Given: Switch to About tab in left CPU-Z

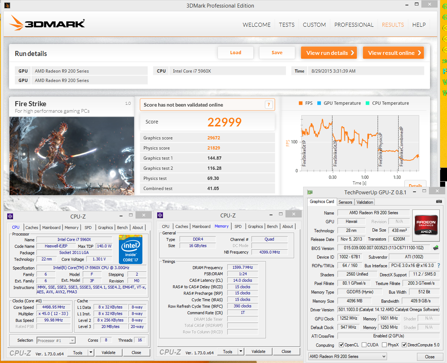Looking at the screenshot, I should 138,228.
